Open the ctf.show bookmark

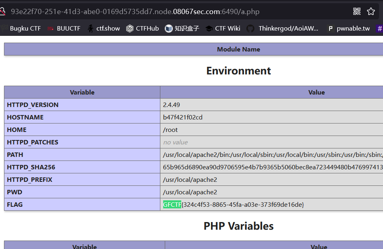[104, 29]
